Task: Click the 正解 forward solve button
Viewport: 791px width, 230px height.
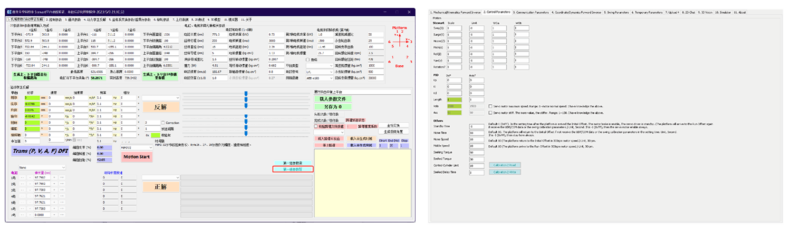Action: 160,186
